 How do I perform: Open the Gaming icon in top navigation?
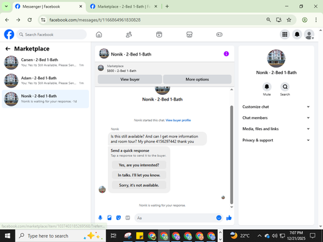tap(219, 34)
